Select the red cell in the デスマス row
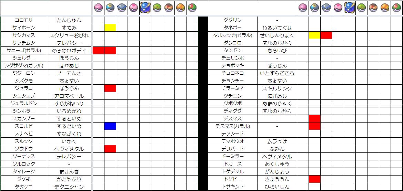This screenshot has height=191, width=403. pos(315,119)
